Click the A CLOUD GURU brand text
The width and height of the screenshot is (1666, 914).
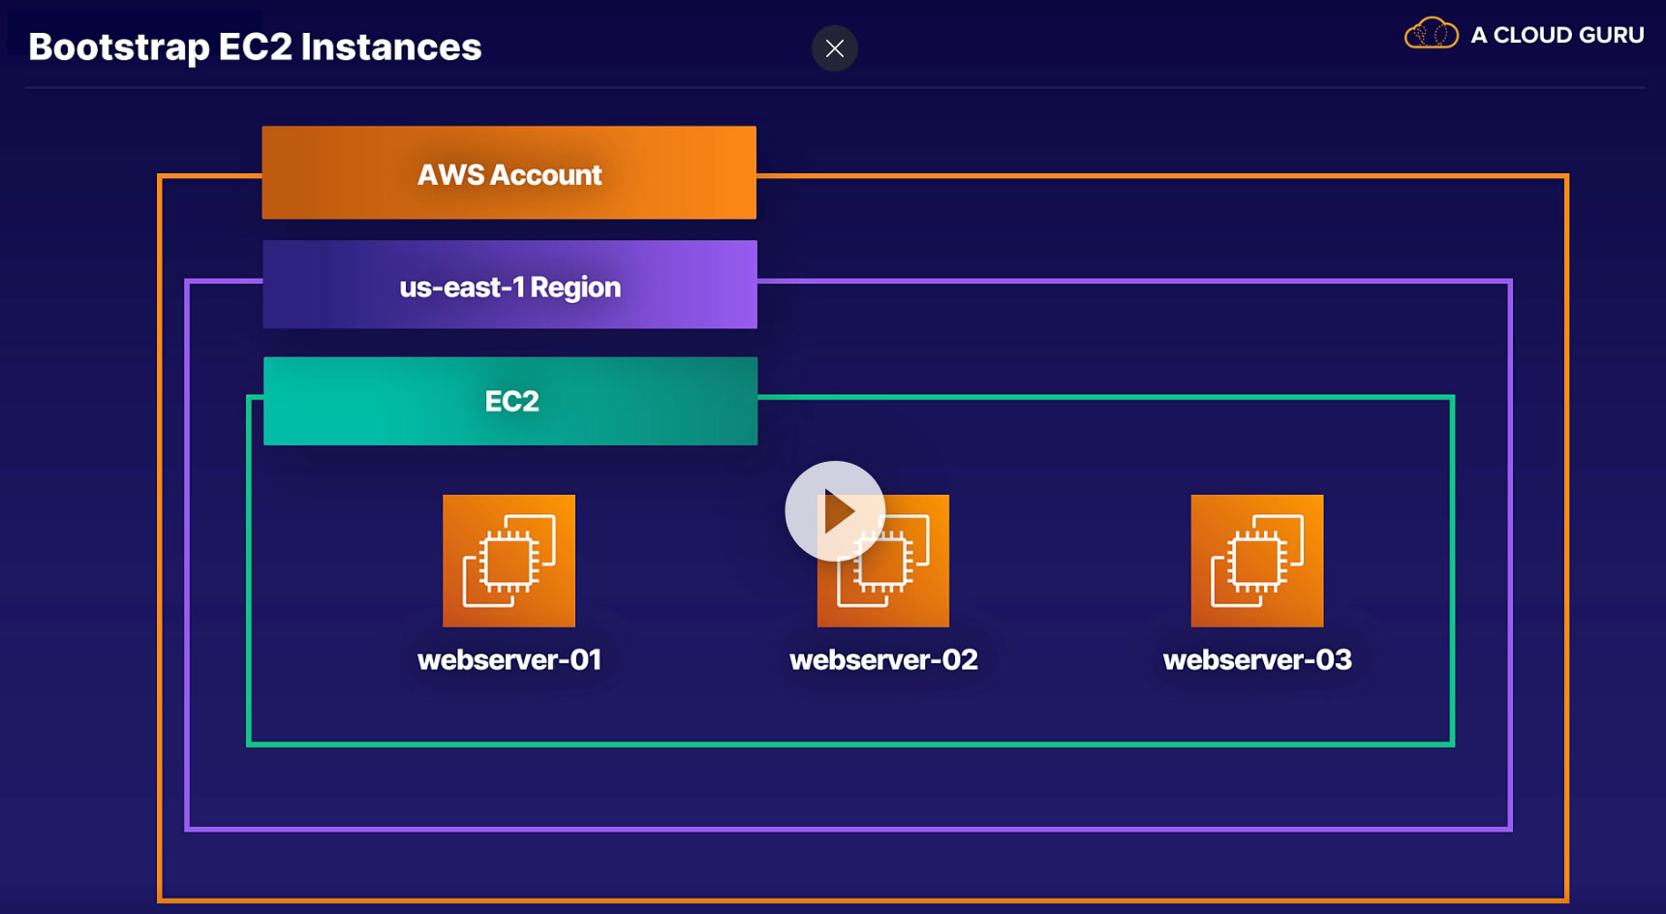point(1557,35)
